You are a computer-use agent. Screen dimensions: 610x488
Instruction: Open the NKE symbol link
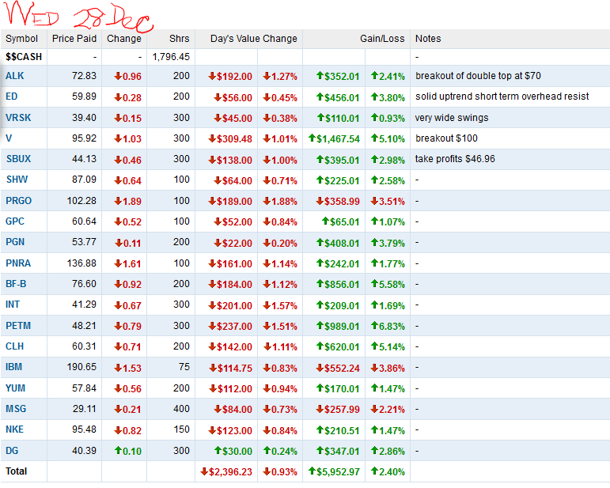pos(14,429)
